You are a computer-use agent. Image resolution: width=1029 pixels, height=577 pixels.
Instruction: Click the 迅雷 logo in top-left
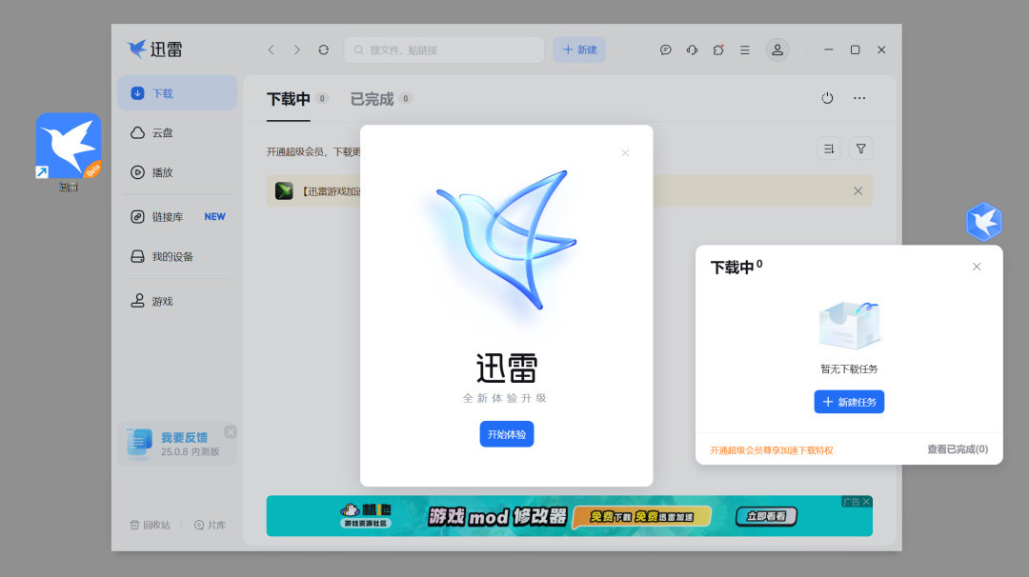[155, 50]
